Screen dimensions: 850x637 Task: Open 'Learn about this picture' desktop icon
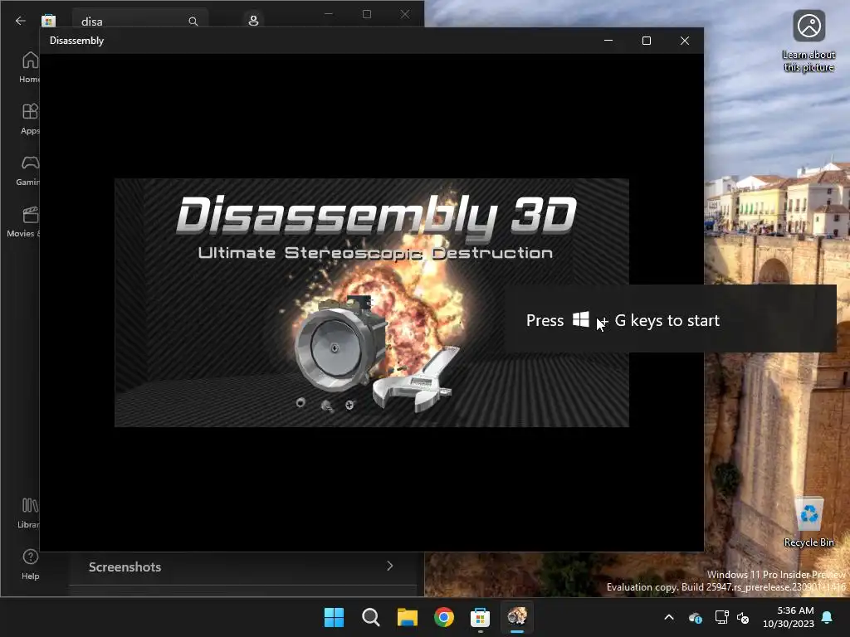(x=808, y=41)
